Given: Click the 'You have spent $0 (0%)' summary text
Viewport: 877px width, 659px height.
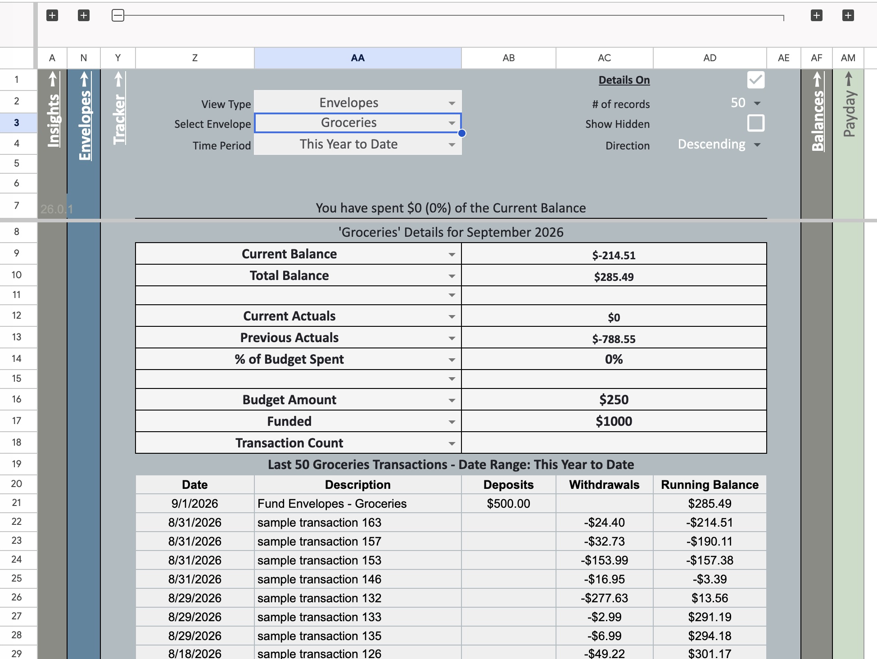Looking at the screenshot, I should pyautogui.click(x=451, y=208).
